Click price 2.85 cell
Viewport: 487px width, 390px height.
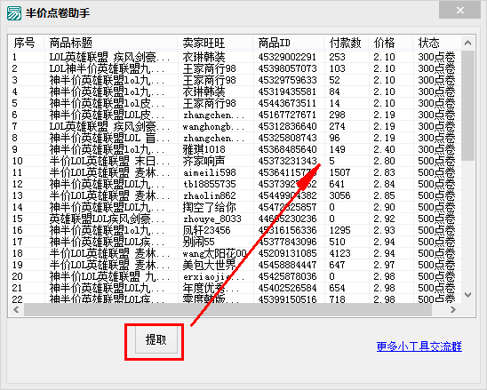(x=384, y=195)
